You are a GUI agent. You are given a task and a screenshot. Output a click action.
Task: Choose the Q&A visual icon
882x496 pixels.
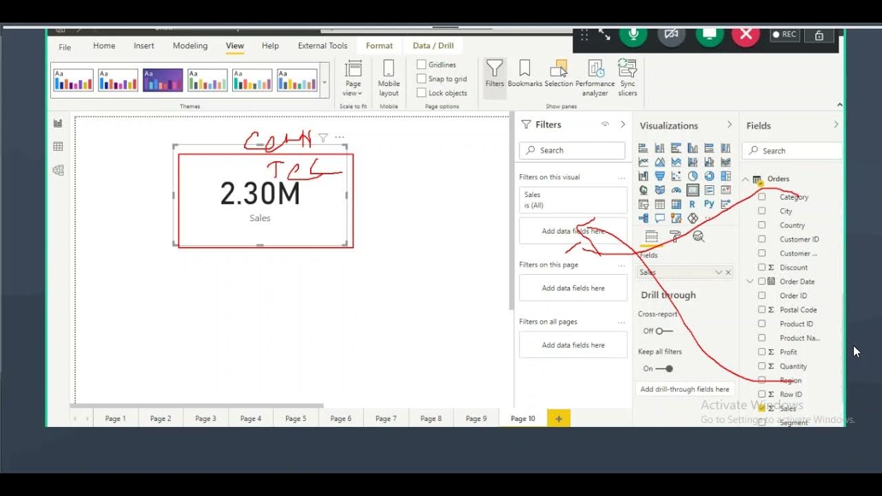click(659, 218)
